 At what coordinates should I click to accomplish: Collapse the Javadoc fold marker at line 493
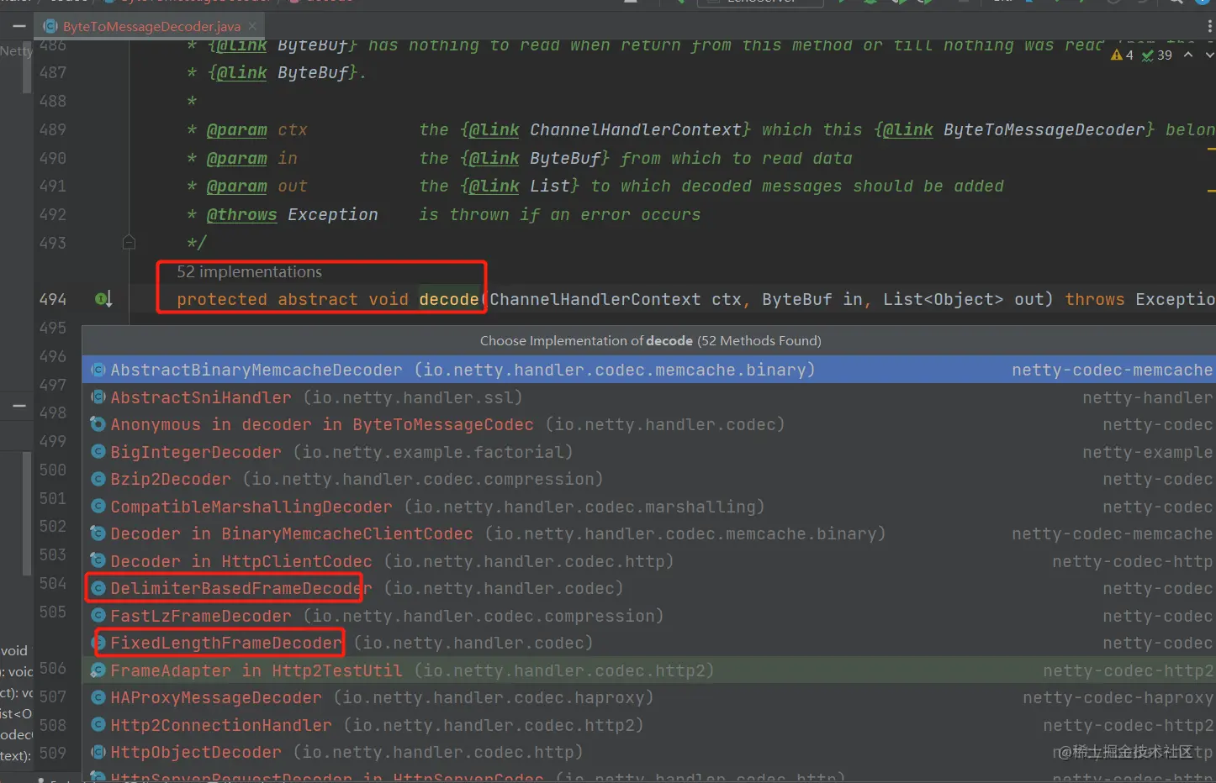coord(129,243)
